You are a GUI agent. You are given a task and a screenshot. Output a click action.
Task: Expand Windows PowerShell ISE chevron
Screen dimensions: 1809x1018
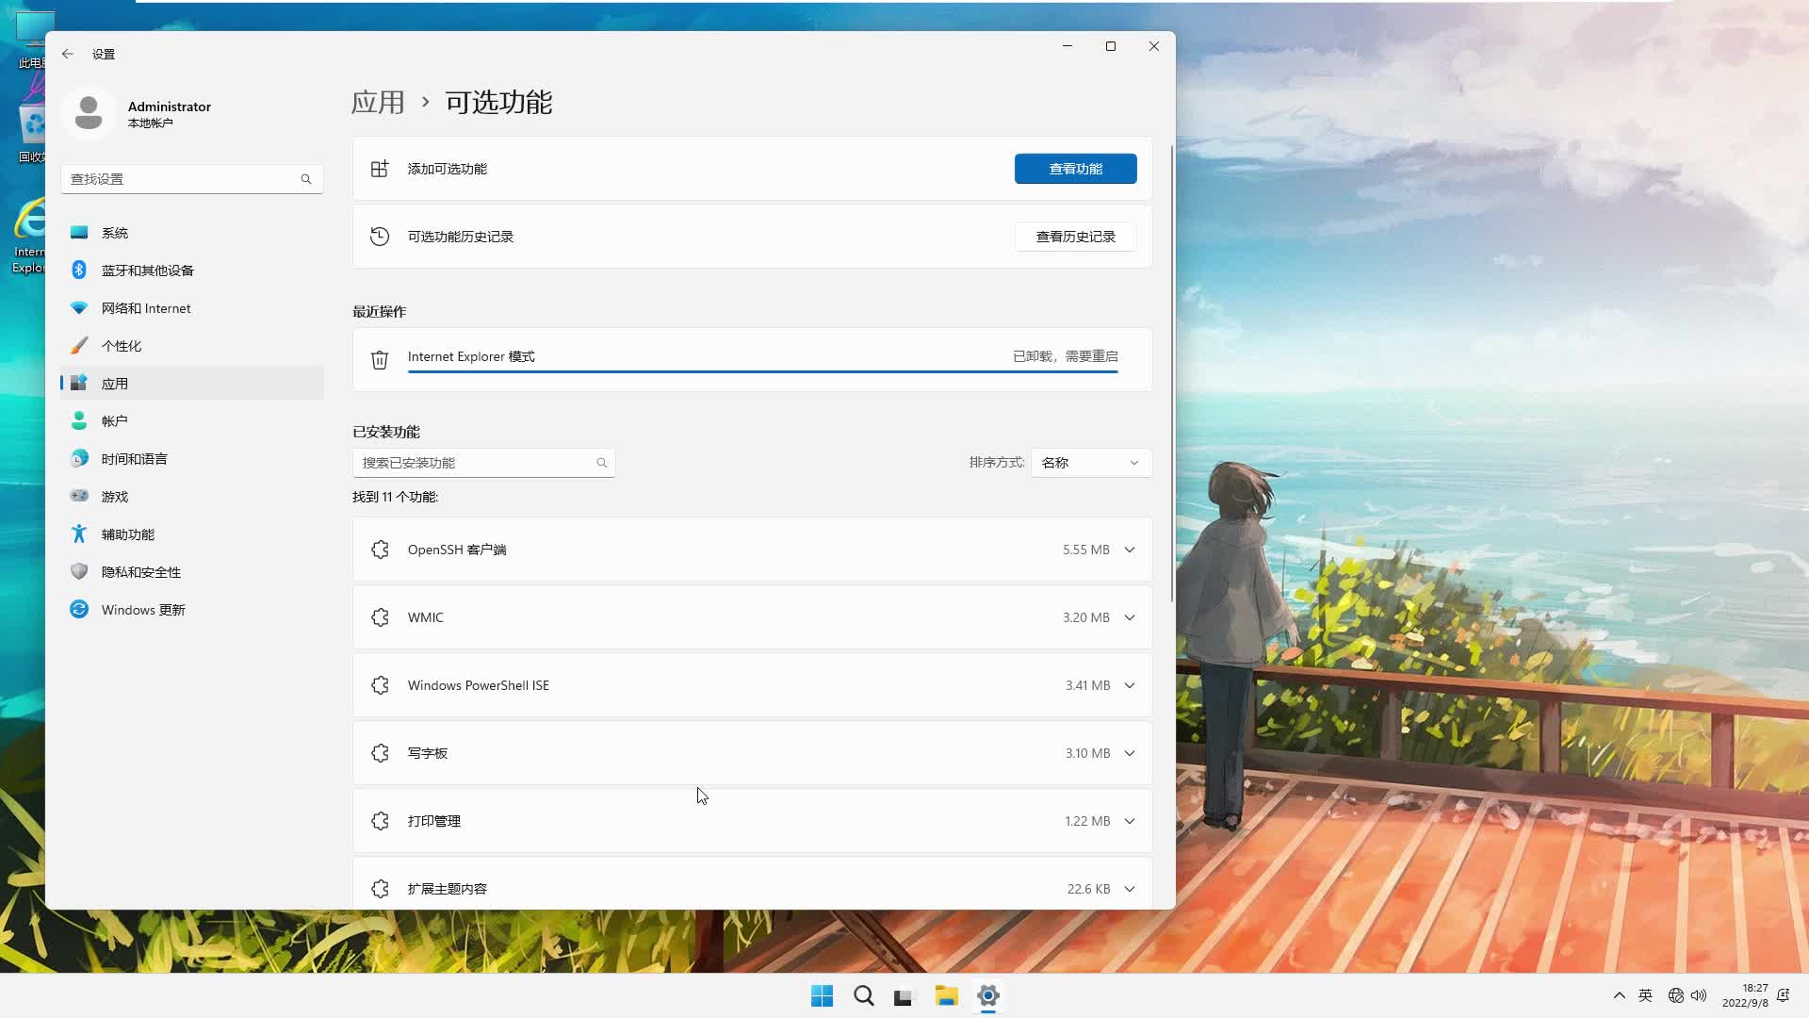pos(1130,685)
